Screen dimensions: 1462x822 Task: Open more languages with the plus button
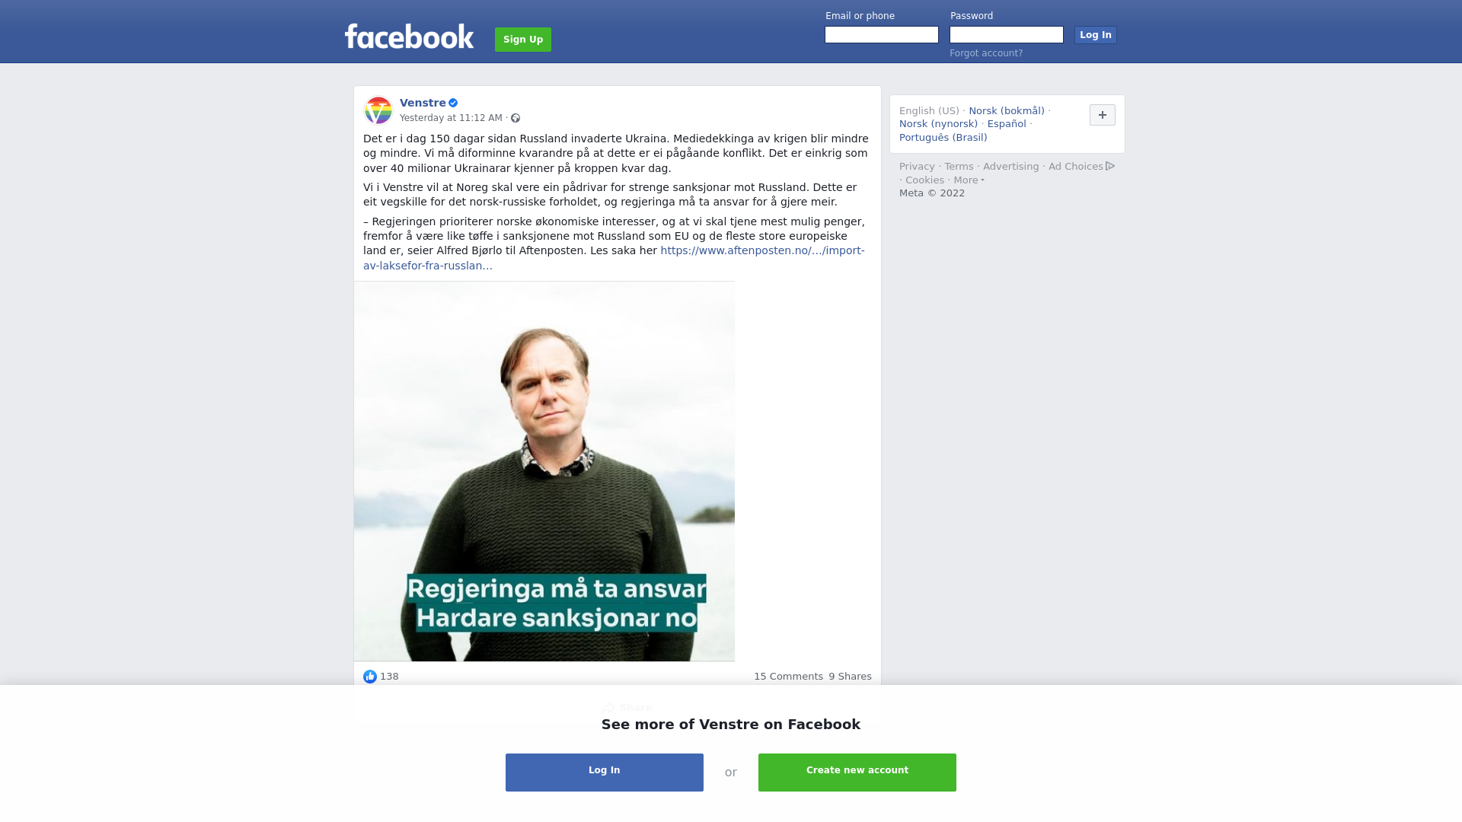(x=1103, y=115)
